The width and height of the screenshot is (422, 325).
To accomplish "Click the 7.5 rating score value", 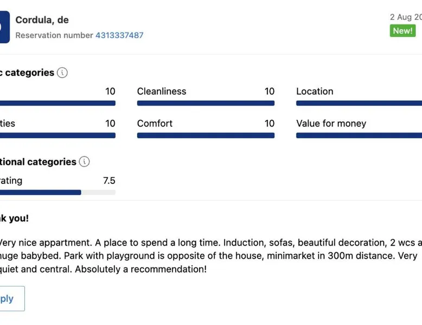I will point(109,181).
